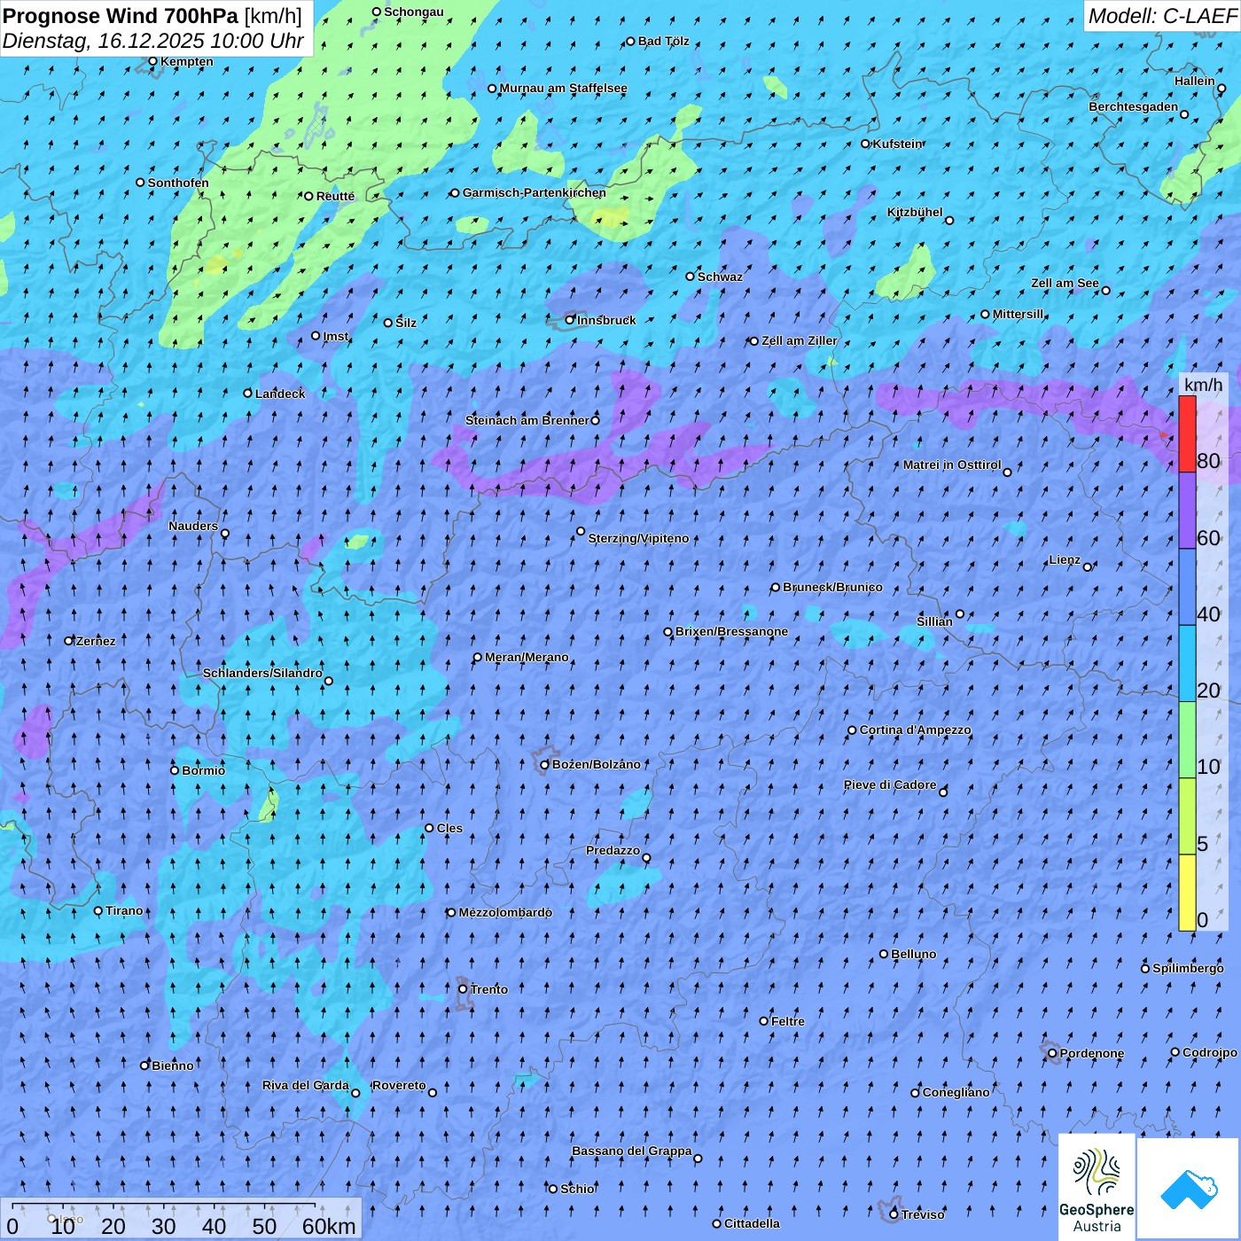Click the 'Bassano del Grappa' label
Screen dimensions: 1241x1241
(x=632, y=1151)
